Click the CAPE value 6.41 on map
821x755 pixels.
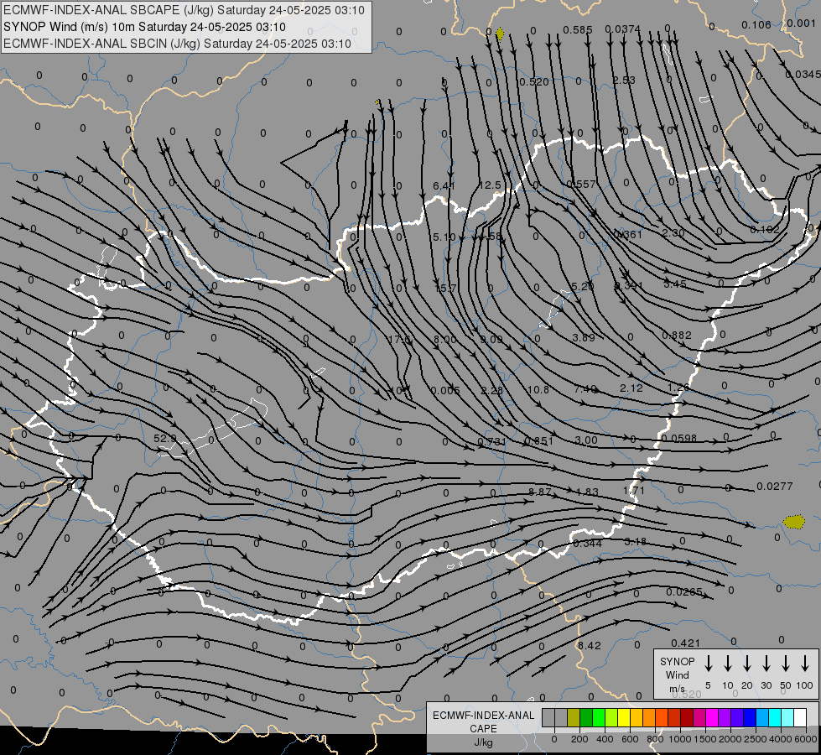click(444, 186)
